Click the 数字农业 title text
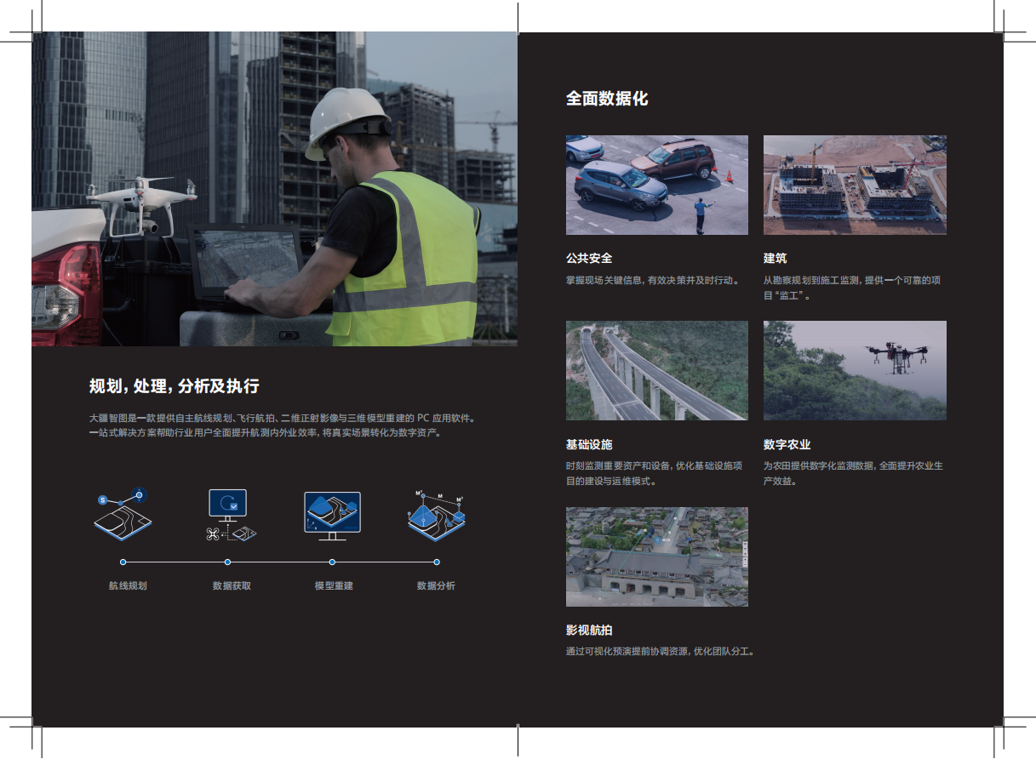Image resolution: width=1036 pixels, height=759 pixels. [x=787, y=444]
